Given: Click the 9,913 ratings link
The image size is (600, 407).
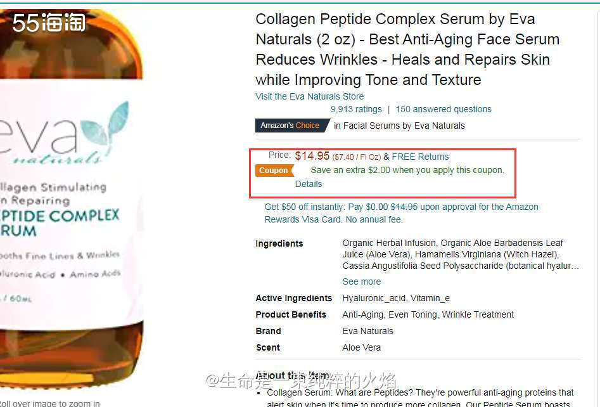Looking at the screenshot, I should point(356,110).
